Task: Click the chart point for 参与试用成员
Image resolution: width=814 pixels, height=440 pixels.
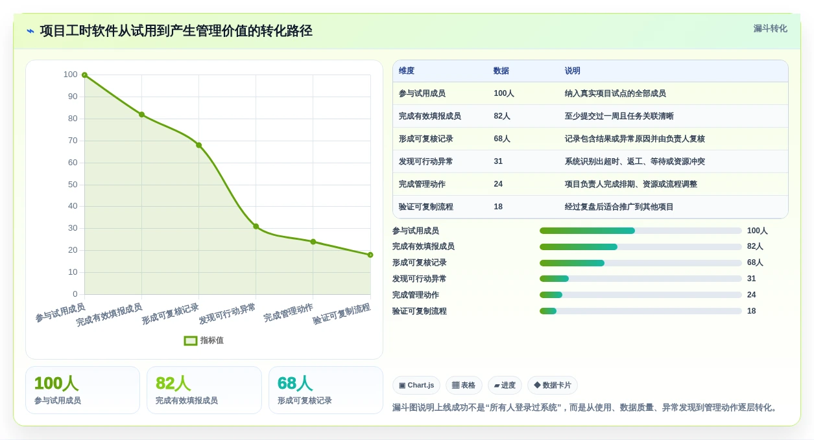Action: click(x=84, y=75)
